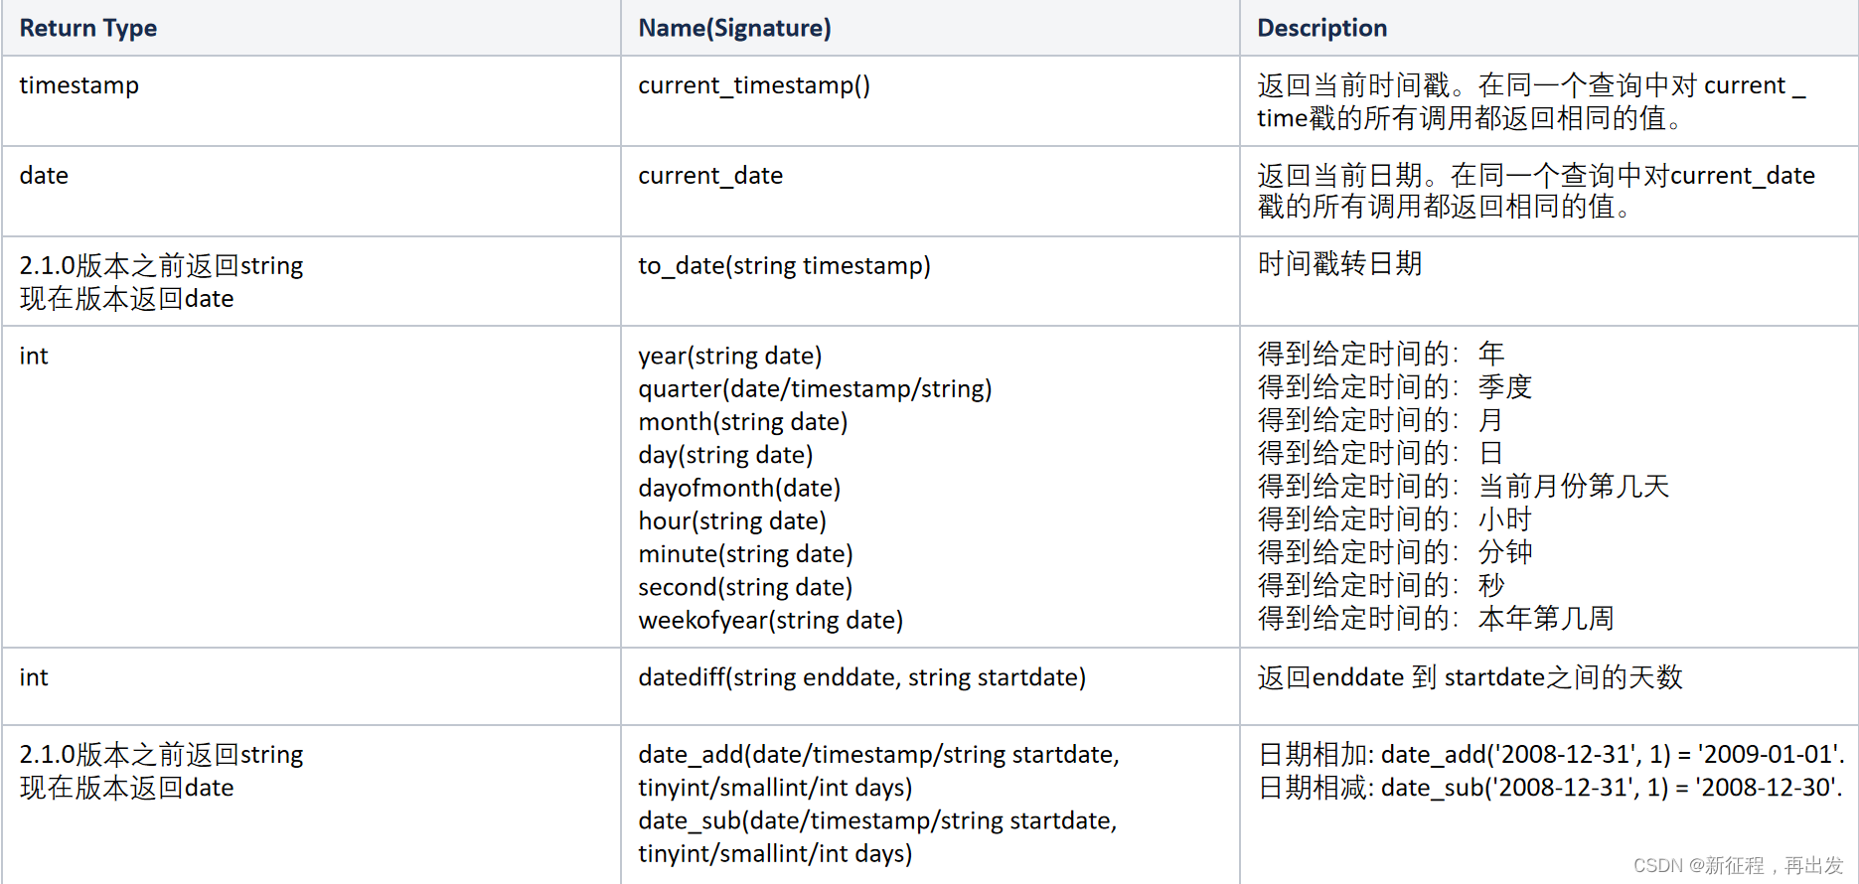Click datediff(string enddate, string startdate) signature
This screenshot has width=1859, height=884.
(862, 677)
